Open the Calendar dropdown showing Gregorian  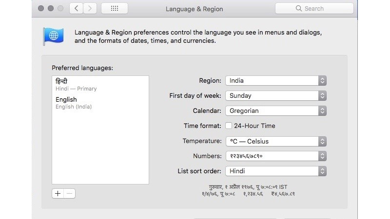275,111
